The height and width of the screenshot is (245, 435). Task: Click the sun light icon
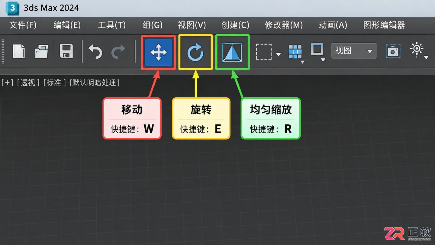click(x=417, y=49)
